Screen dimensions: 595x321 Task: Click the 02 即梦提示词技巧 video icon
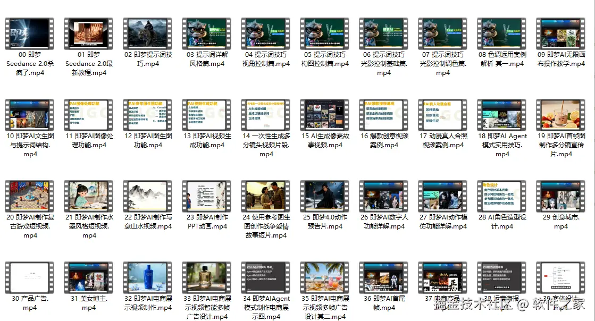pos(148,33)
